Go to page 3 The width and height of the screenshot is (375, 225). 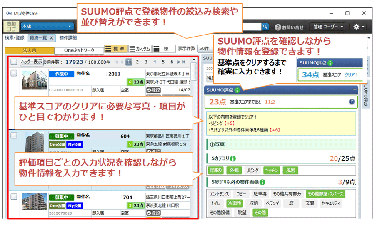click(x=146, y=62)
